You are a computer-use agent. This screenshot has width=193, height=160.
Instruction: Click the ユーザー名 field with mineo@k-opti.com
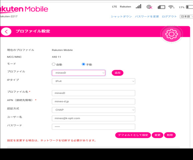pyautogui.click(x=93, y=118)
